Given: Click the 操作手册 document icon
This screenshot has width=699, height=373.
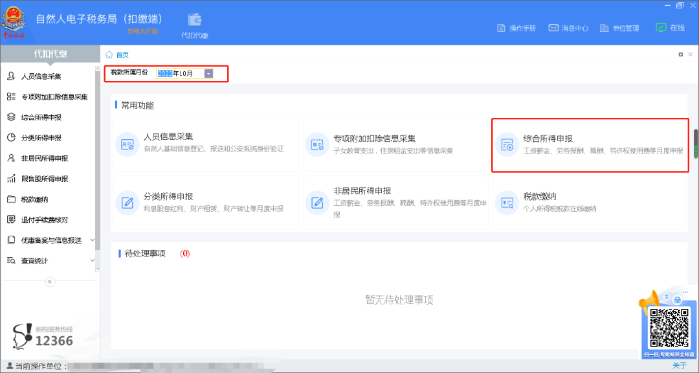Looking at the screenshot, I should [501, 28].
